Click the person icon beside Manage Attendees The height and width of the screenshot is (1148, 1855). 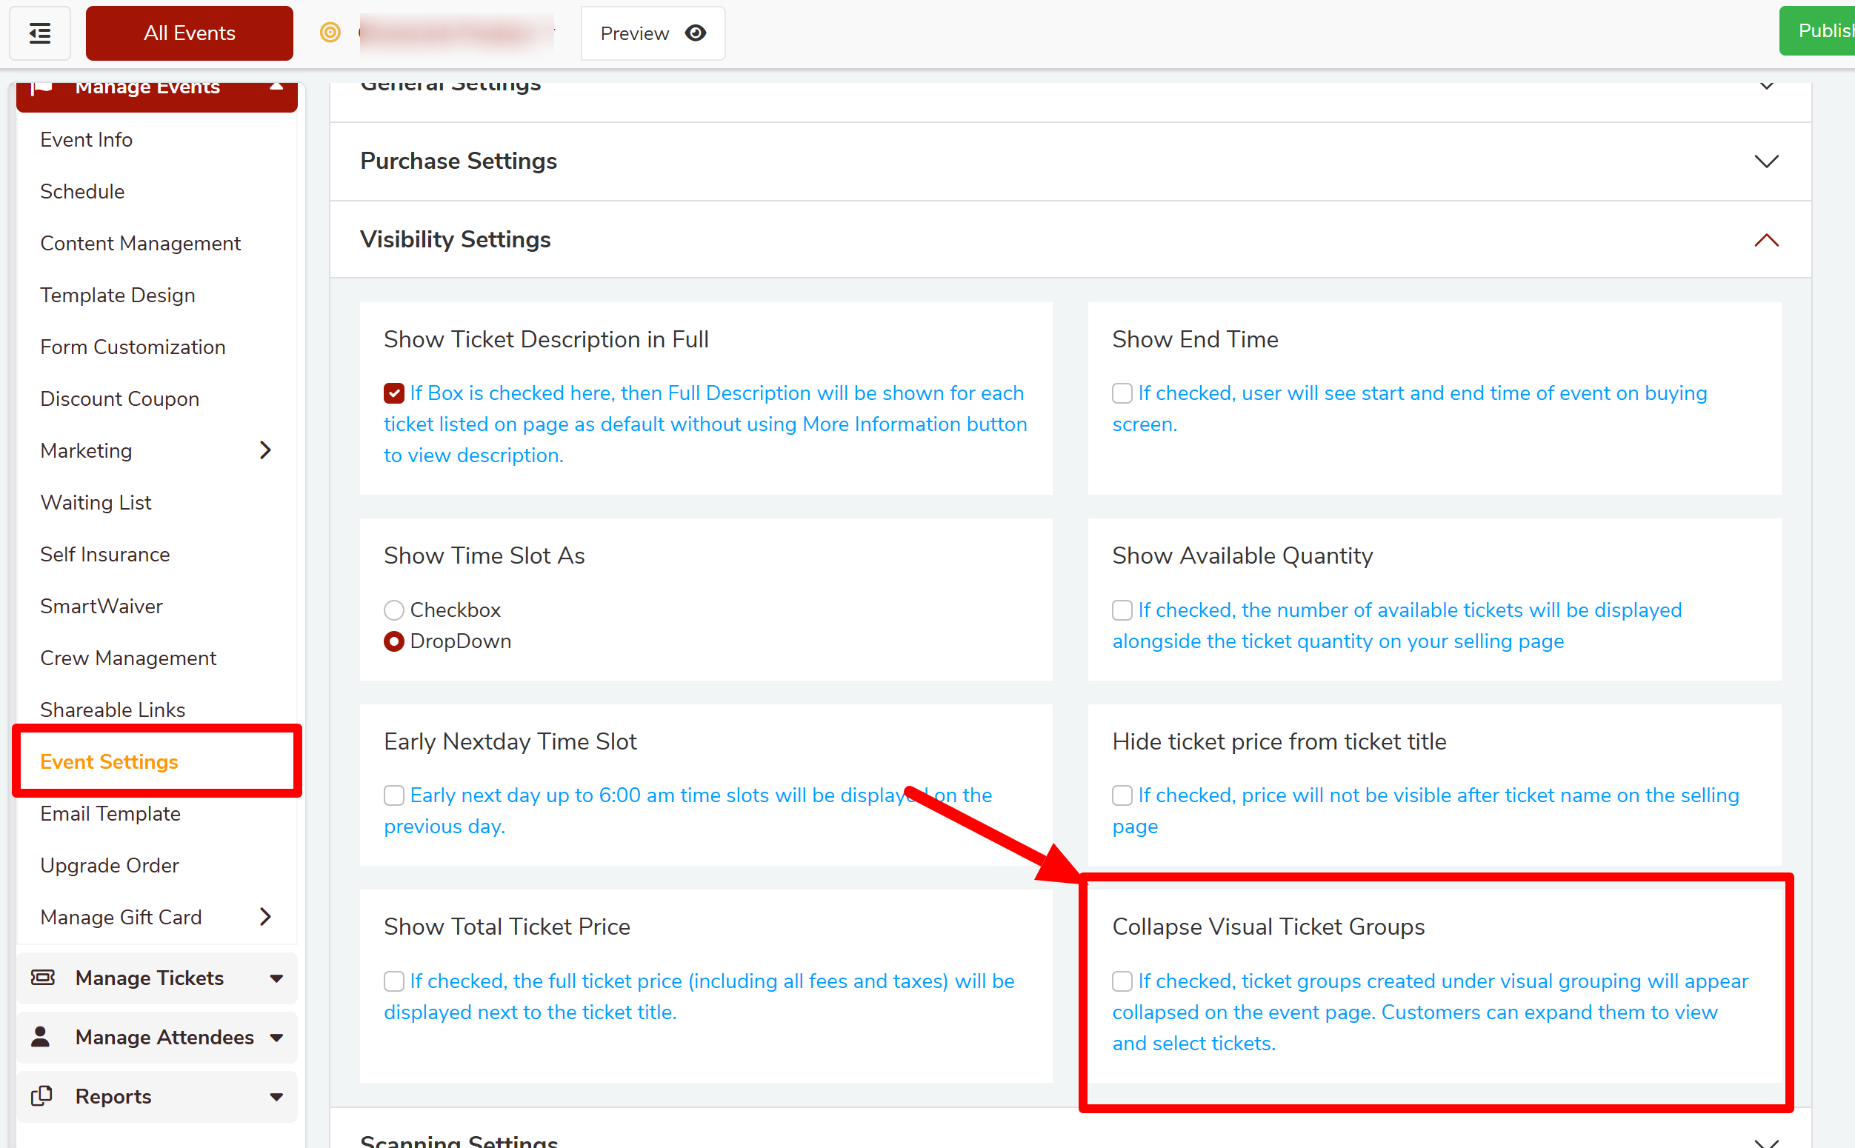[41, 1036]
